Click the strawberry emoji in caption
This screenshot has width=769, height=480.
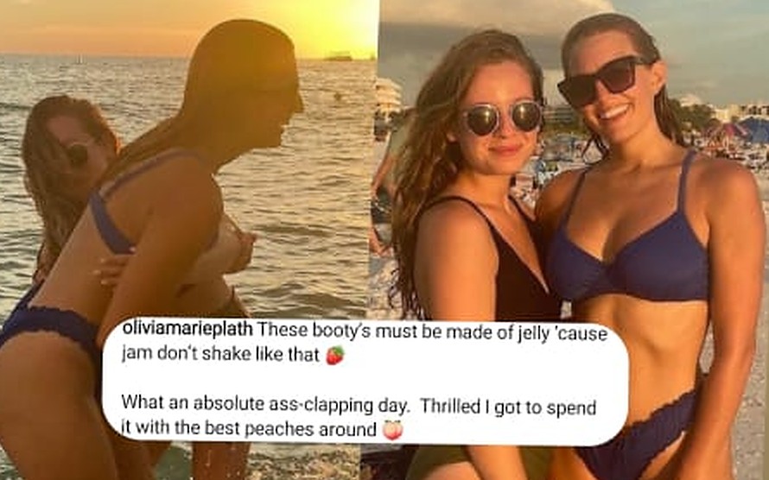[x=335, y=355]
